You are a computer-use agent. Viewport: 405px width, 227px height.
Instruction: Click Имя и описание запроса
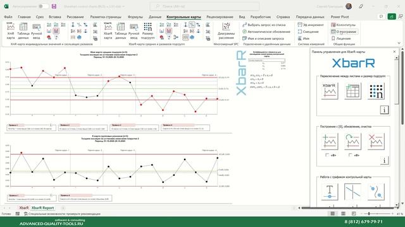pyautogui.click(x=263, y=38)
